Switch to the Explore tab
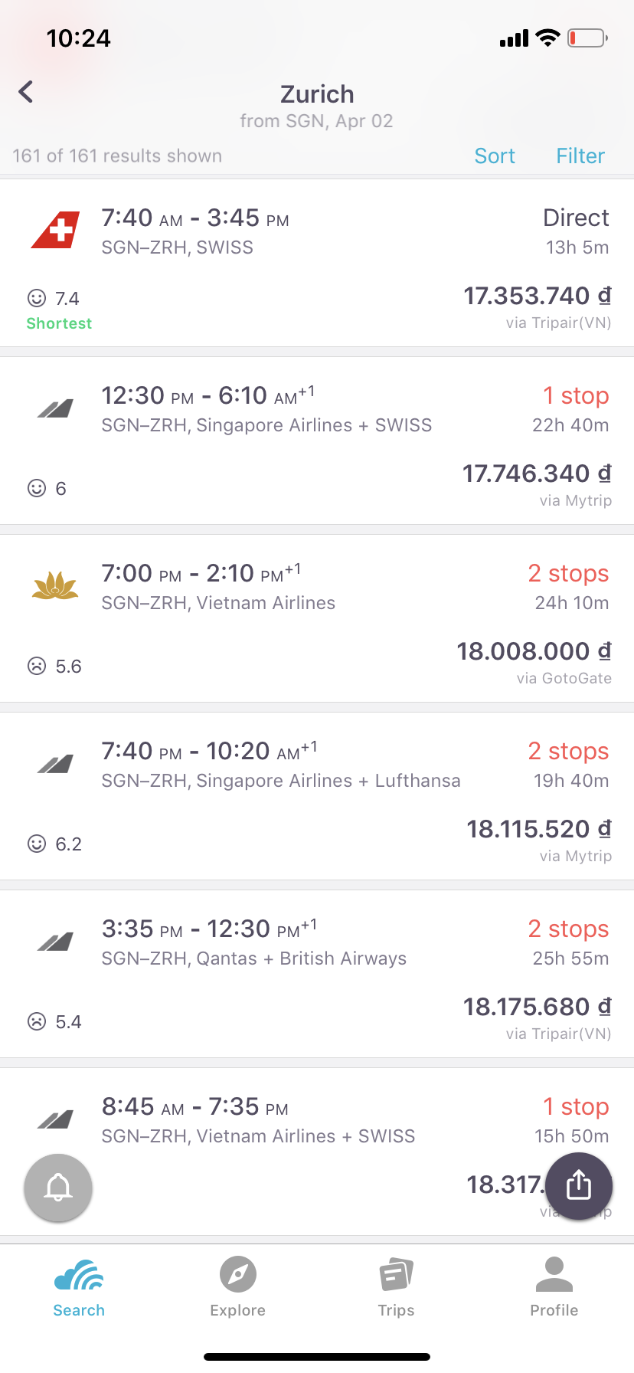Screen dimensions: 634x1373 point(238,1287)
